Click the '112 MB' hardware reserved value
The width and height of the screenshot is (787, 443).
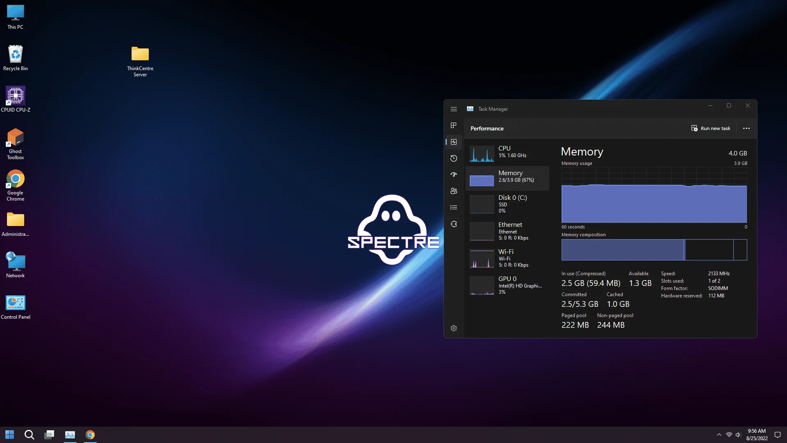click(x=716, y=296)
